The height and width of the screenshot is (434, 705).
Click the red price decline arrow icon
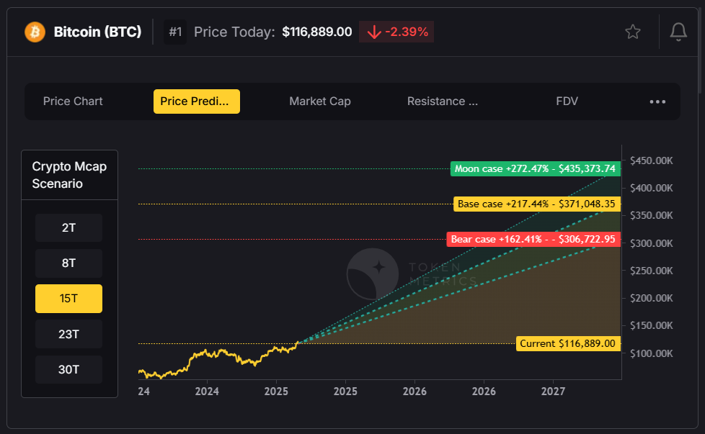373,32
